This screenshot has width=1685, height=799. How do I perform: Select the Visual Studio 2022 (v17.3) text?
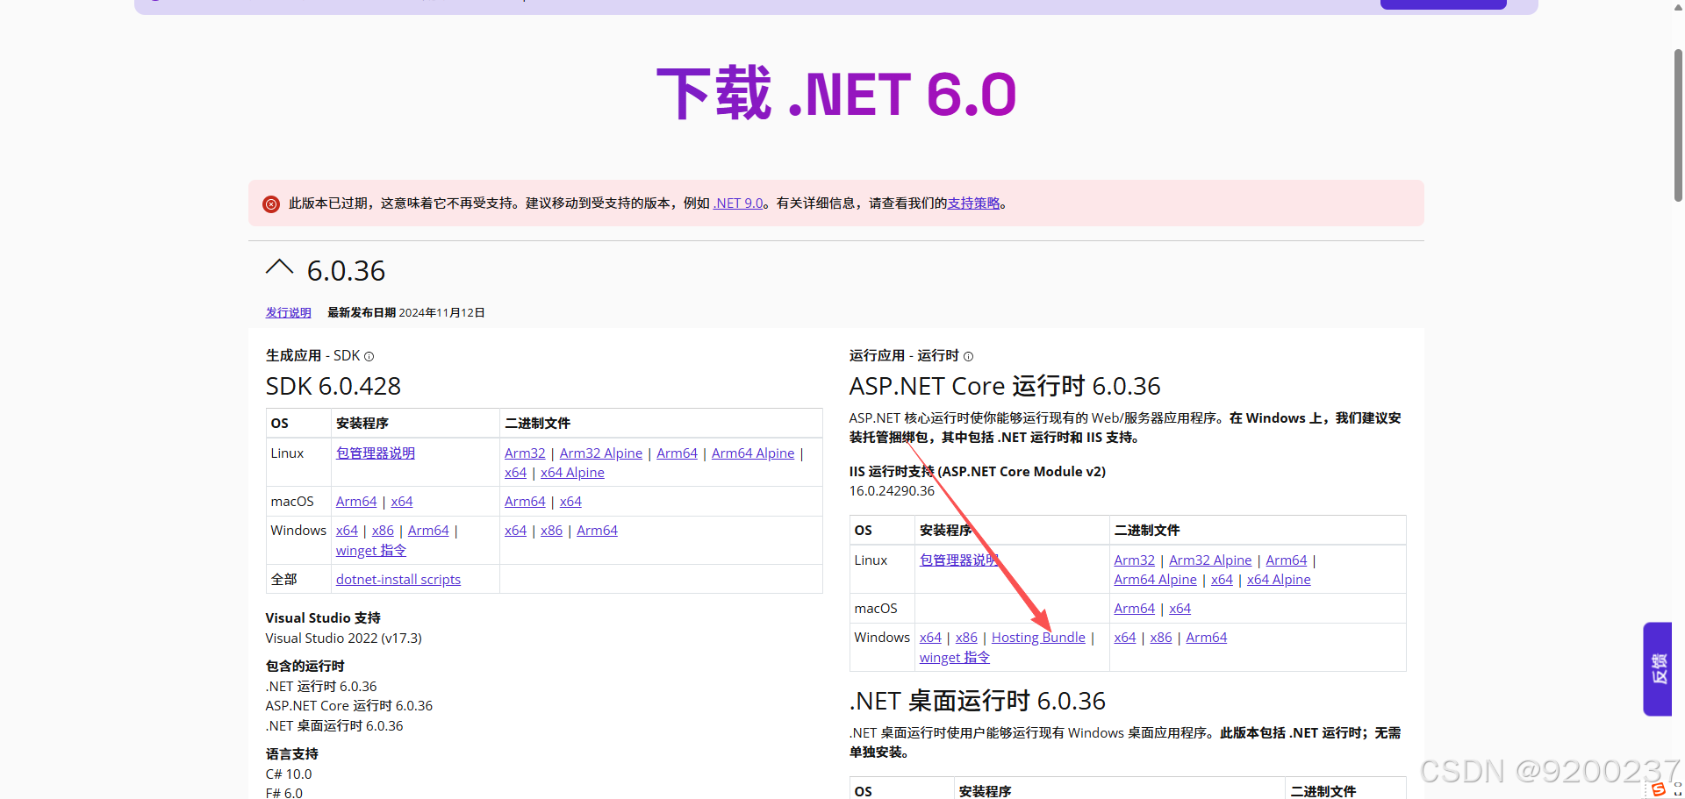click(343, 638)
